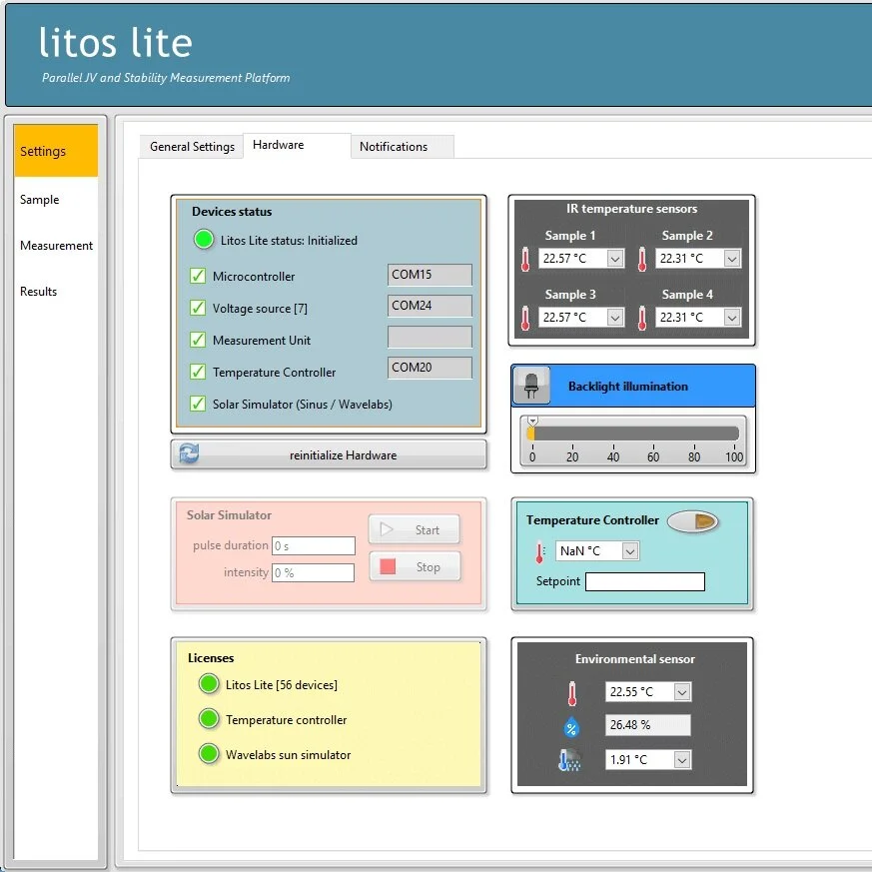This screenshot has width=872, height=872.
Task: Switch to the Notifications tab
Action: [x=396, y=146]
